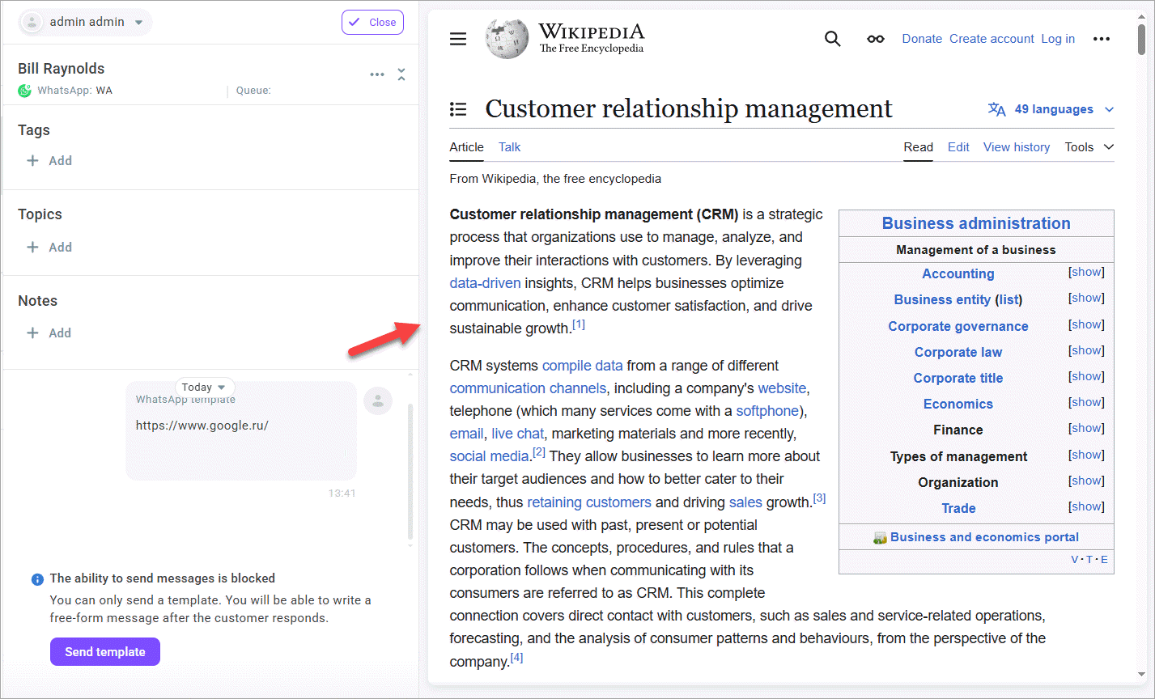The image size is (1155, 699).
Task: Open the retaining customers link
Action: [x=589, y=502]
